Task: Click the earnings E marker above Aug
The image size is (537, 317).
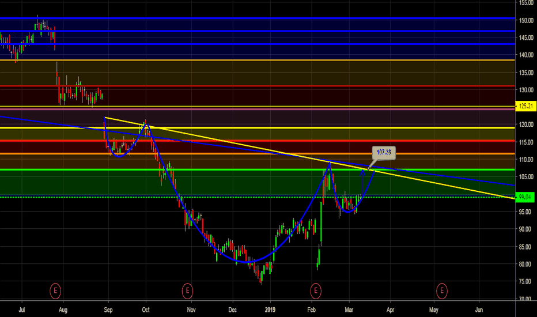Action: point(55,291)
